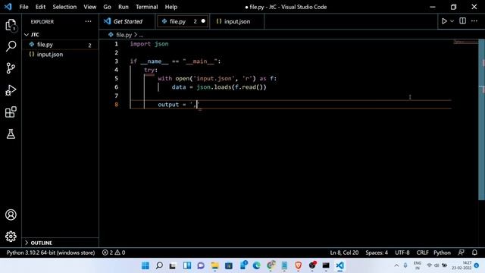
Task: Open the Edit menu
Action: [x=40, y=7]
